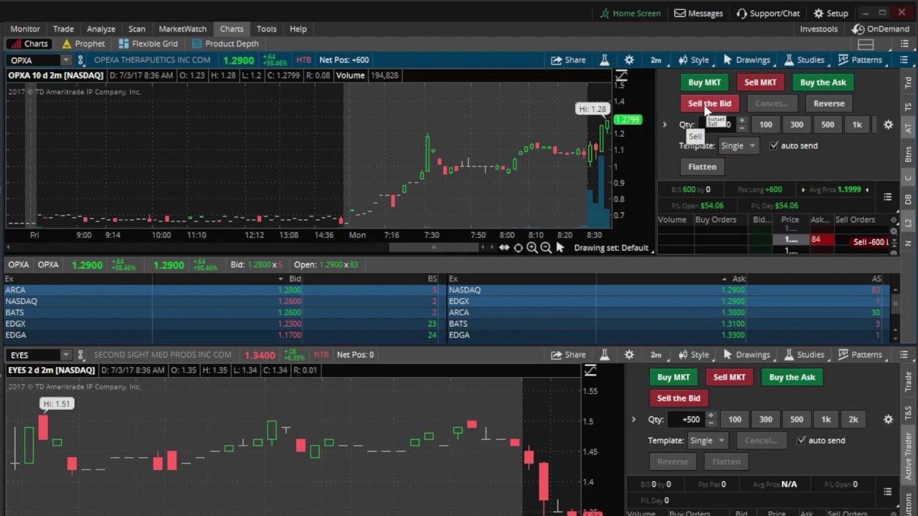Viewport: 918px width, 516px height.
Task: Click Buy MKT for OPXA
Action: (704, 82)
